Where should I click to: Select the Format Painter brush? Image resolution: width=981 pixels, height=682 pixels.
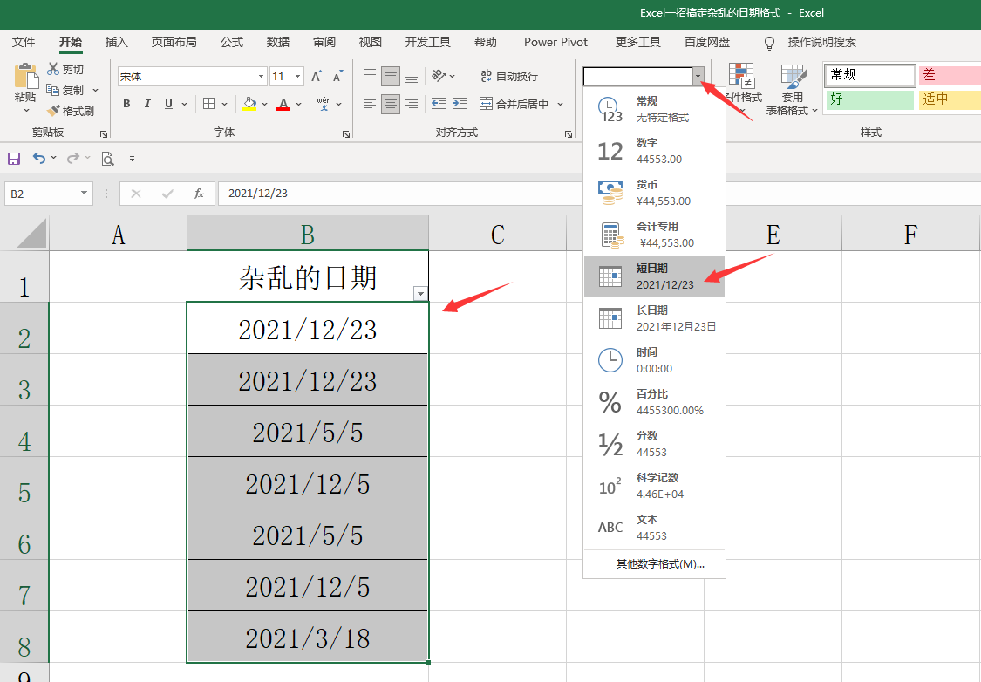pyautogui.click(x=70, y=111)
